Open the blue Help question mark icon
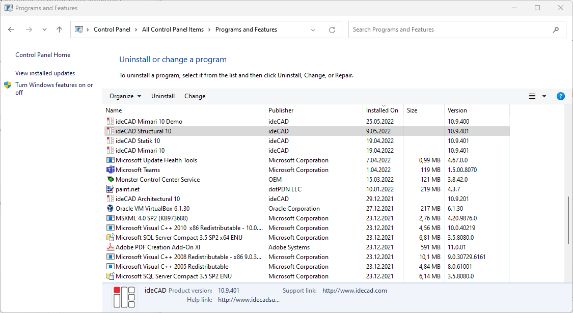 click(560, 96)
